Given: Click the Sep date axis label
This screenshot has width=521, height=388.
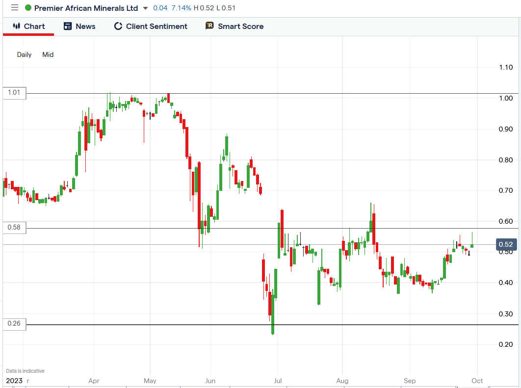Looking at the screenshot, I should point(410,381).
